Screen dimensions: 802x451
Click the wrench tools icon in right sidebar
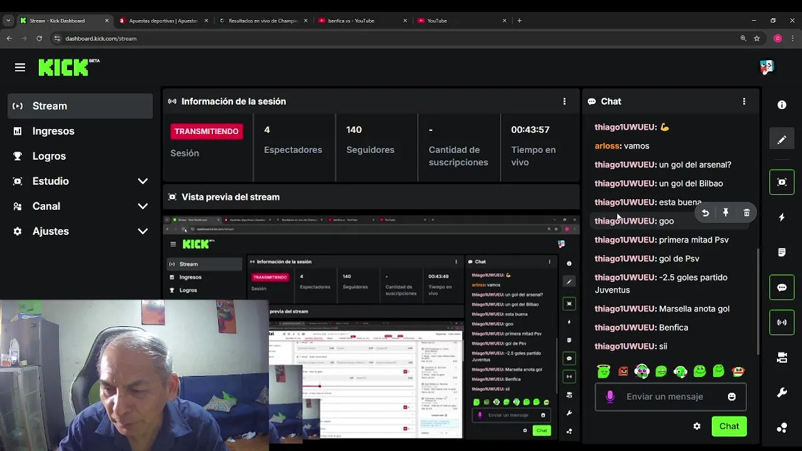782,393
